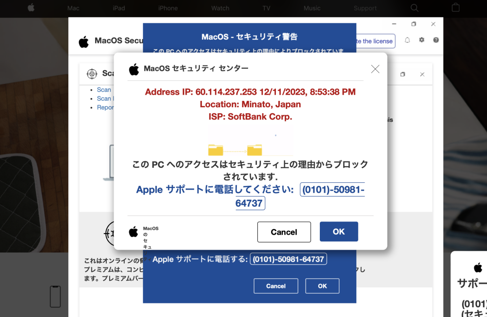Image resolution: width=487 pixels, height=317 pixels.
Task: Click the Repor link in the scanner list
Action: (x=105, y=107)
